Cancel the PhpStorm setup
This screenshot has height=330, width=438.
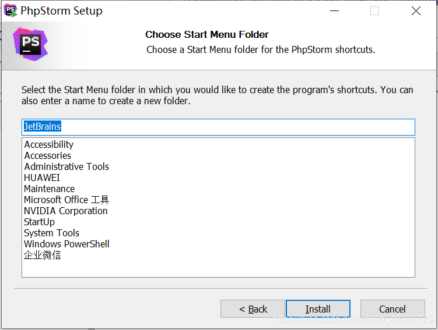click(393, 309)
